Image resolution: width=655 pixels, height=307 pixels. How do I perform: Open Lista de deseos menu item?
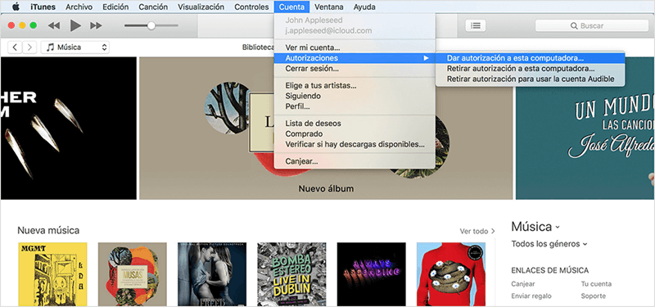[355, 124]
